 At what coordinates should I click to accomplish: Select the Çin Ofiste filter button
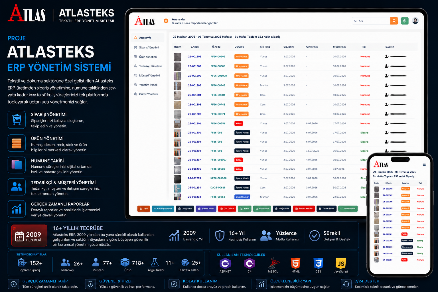coord(227,209)
